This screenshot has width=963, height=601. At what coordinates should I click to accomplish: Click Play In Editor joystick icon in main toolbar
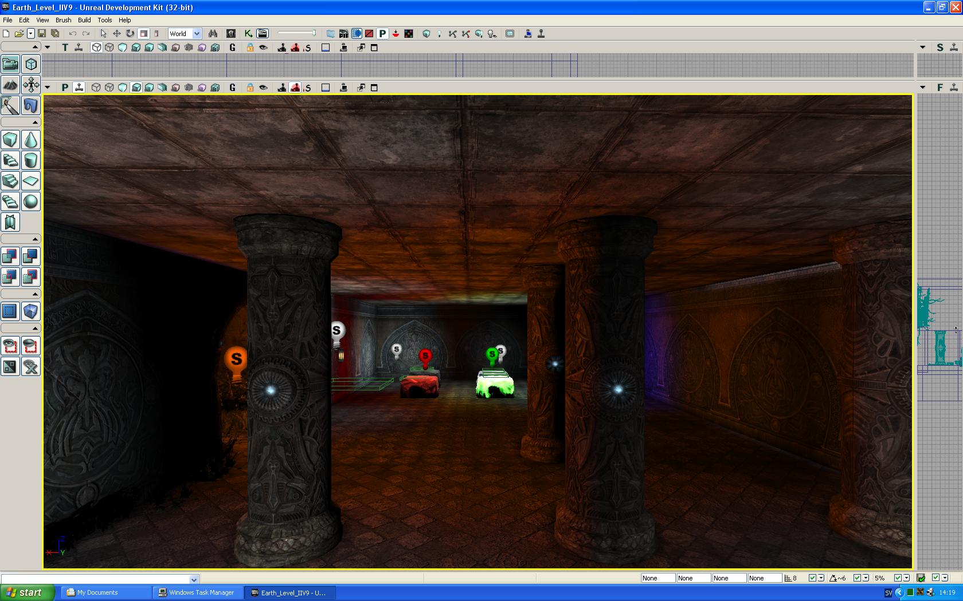(541, 34)
